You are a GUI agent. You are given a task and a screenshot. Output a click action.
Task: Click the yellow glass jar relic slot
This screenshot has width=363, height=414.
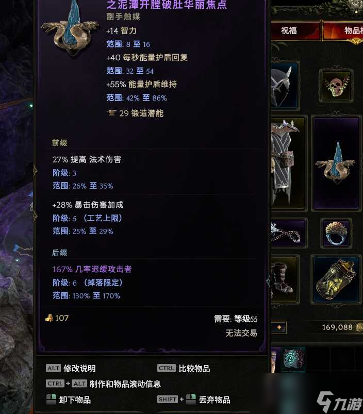point(336,279)
